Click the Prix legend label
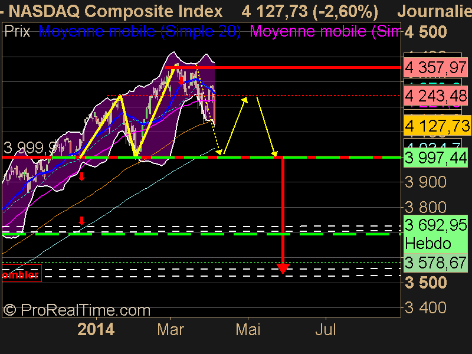472x354 pixels. pos(17,31)
